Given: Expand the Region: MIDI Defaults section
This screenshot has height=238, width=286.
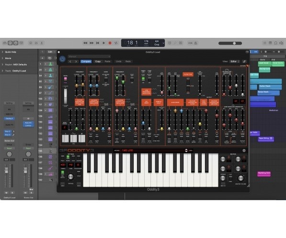Looking at the screenshot, I should click(2, 65).
